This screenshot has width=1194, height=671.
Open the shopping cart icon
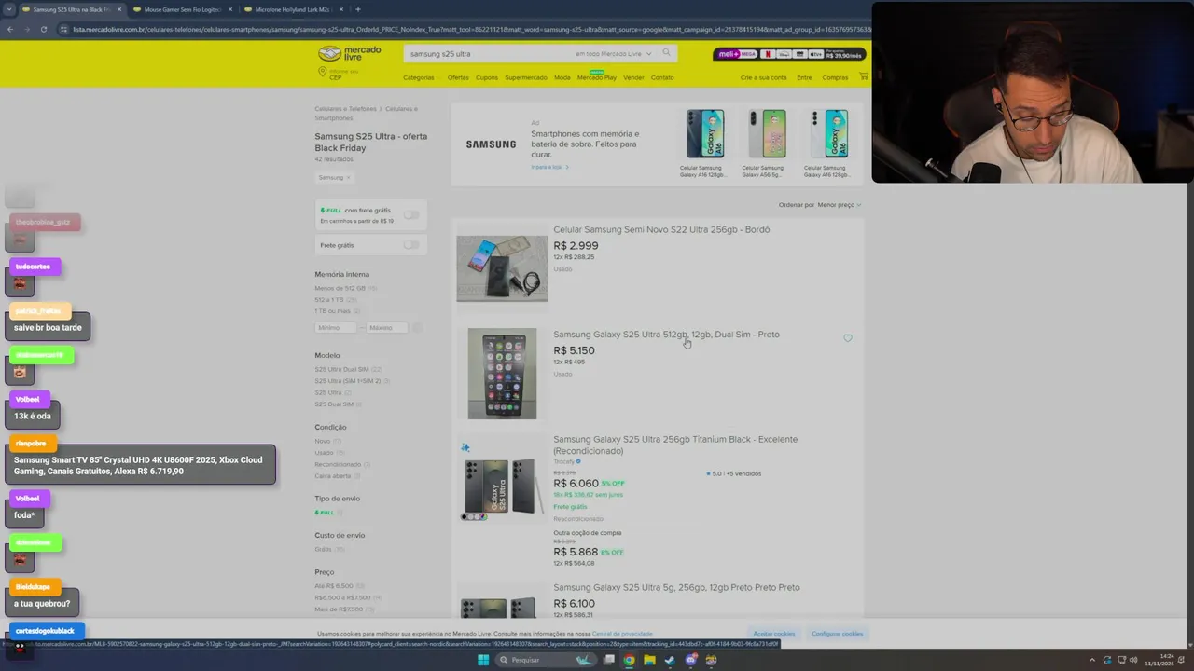pyautogui.click(x=863, y=76)
